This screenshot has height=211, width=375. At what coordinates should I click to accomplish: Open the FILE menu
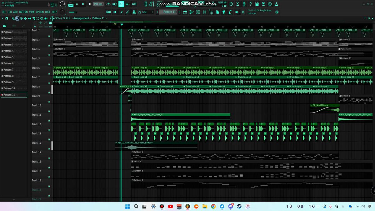coord(4,12)
